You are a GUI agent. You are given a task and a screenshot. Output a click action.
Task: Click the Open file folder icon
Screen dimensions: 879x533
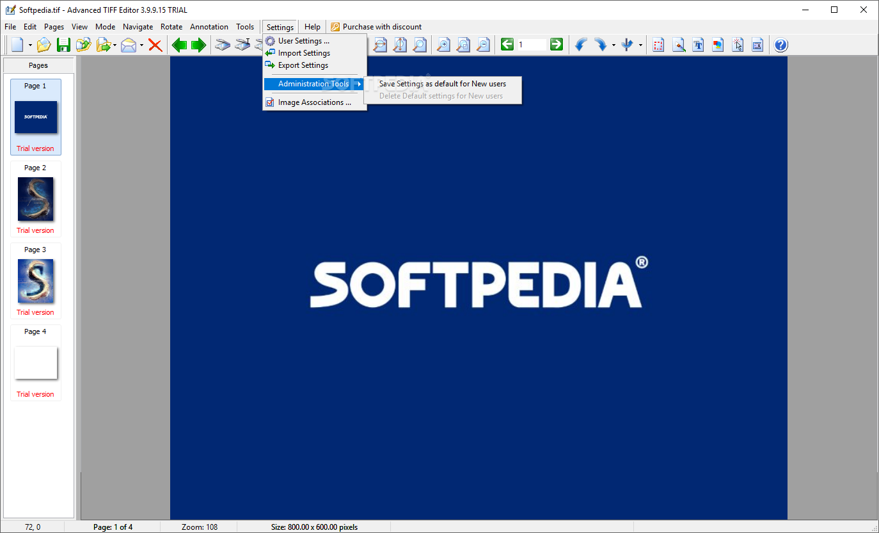click(44, 45)
